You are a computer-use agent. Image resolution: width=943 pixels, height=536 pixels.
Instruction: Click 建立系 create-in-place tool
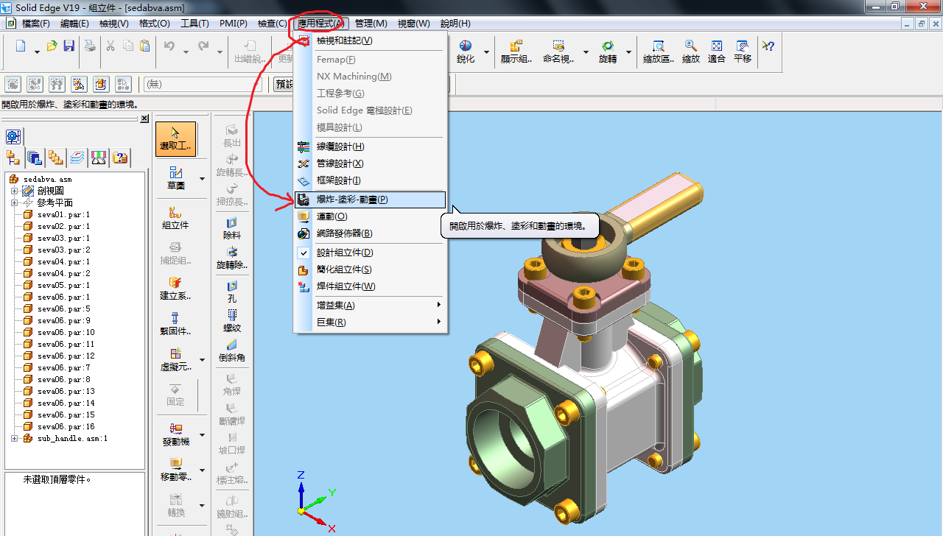[x=175, y=289]
